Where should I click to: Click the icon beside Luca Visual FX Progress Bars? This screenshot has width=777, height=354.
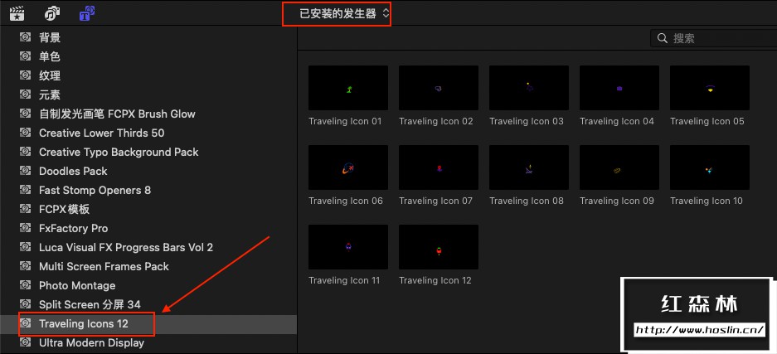(25, 246)
